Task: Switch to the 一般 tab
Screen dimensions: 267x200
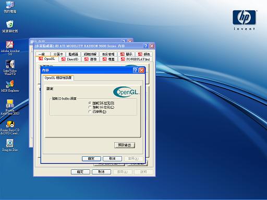Action: [43, 54]
